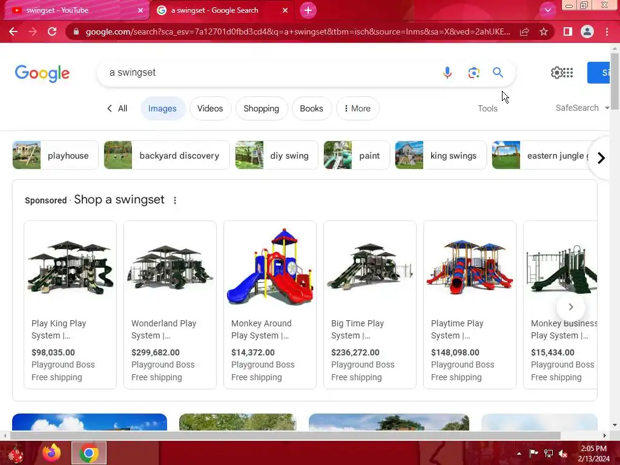The width and height of the screenshot is (620, 465).
Task: Go to Google home via logo
Action: (42, 73)
